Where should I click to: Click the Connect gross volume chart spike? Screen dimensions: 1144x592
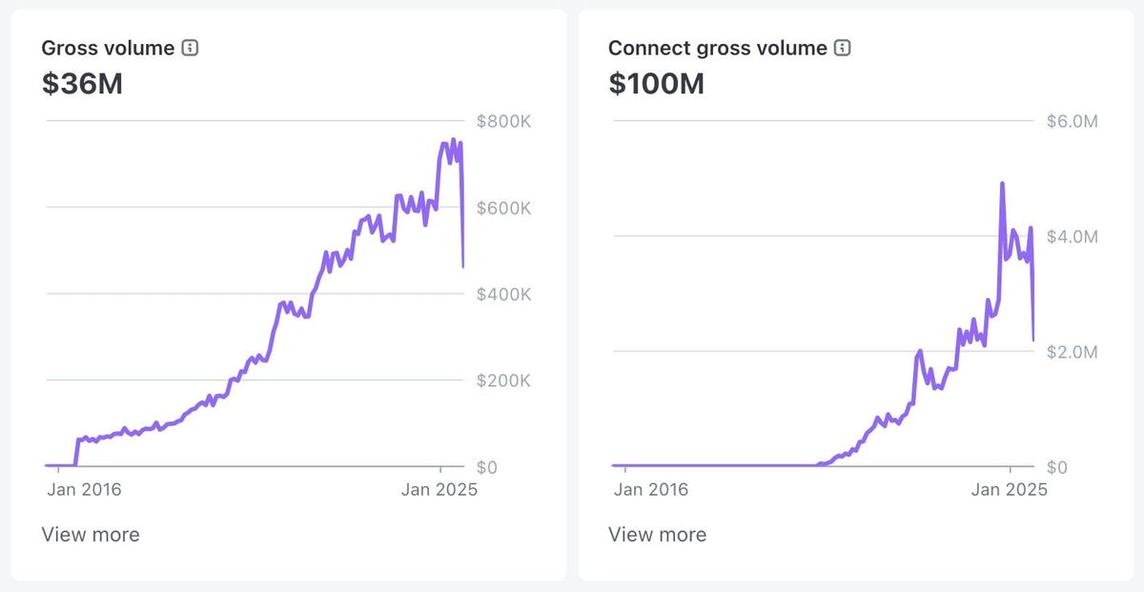(x=1002, y=183)
